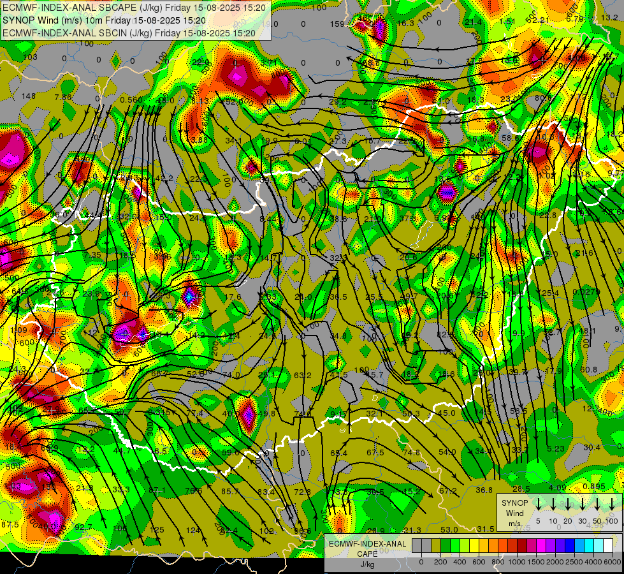Click the map value 148
Viewport: 624px width, 574px height.
pyautogui.click(x=29, y=96)
